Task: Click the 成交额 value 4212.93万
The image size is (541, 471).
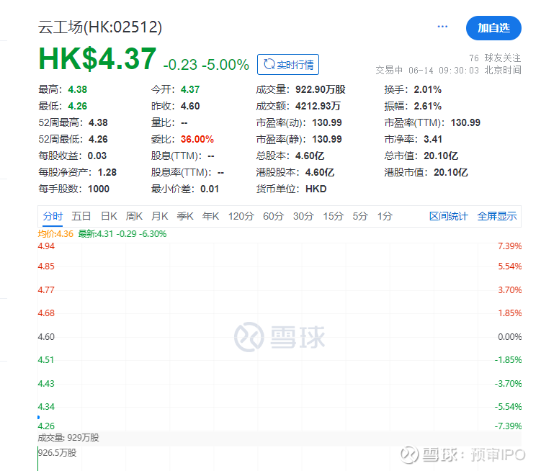Action: [x=318, y=107]
